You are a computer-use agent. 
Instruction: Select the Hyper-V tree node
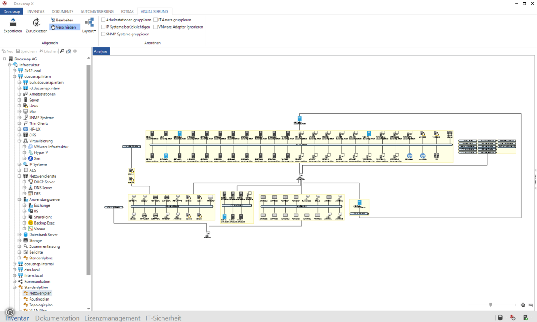38,153
